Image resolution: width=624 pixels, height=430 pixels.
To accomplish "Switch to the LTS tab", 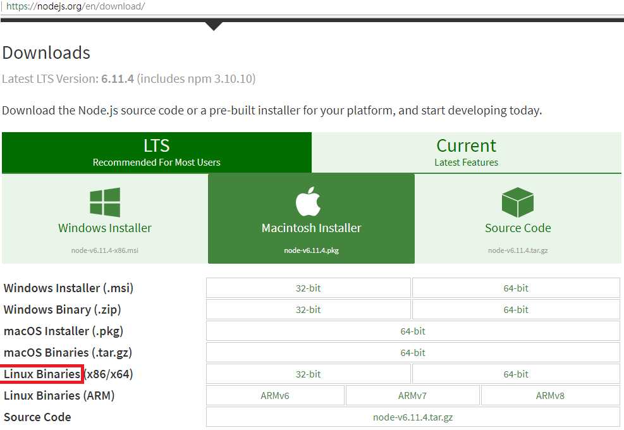I will (x=157, y=152).
